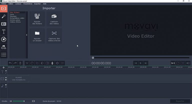This screenshot has width=192, height=104.
Task: Open the Lecture menu
Action: (18, 4)
